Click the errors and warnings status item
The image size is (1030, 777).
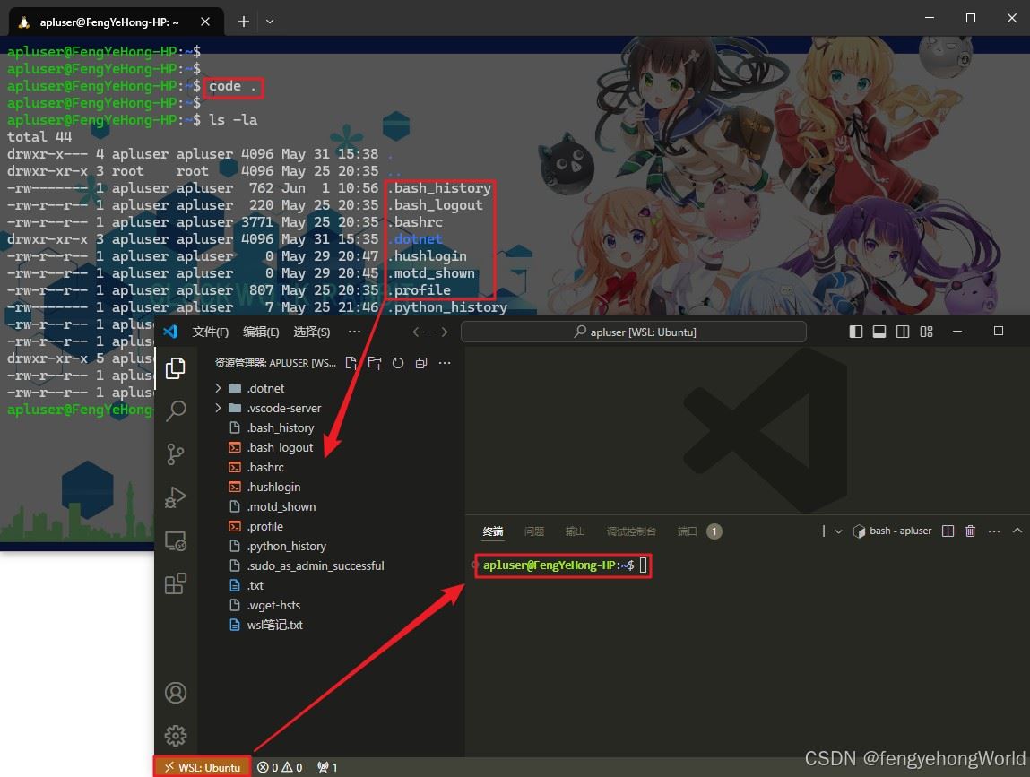point(280,767)
